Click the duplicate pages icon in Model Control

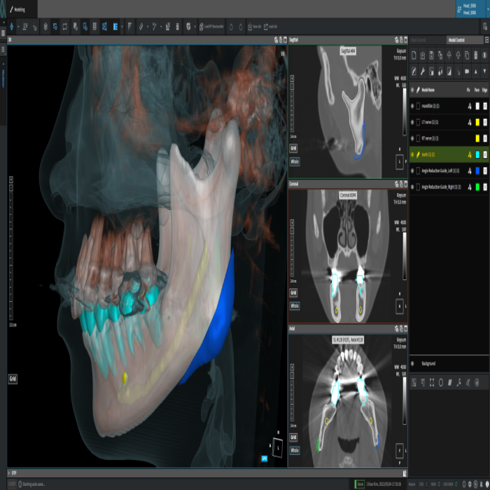[467, 55]
